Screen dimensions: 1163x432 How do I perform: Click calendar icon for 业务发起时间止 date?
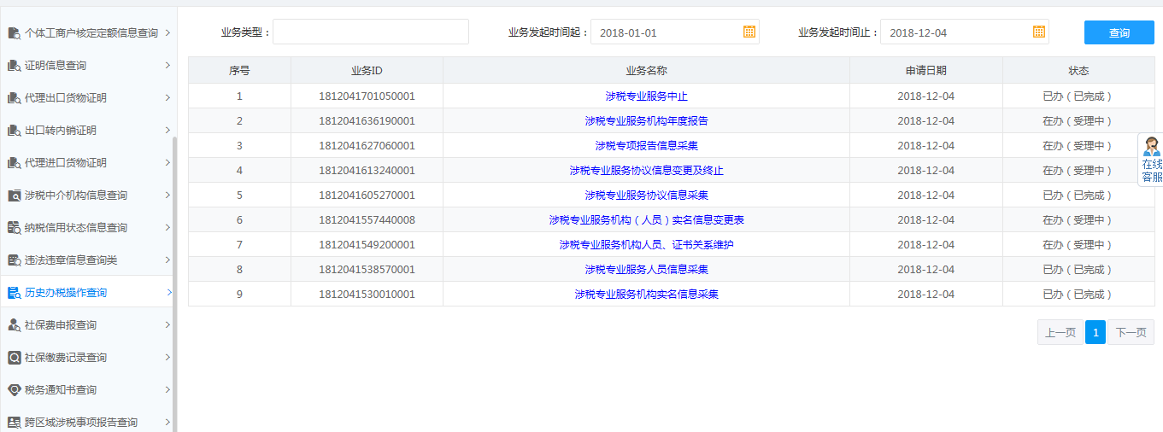(x=1038, y=32)
